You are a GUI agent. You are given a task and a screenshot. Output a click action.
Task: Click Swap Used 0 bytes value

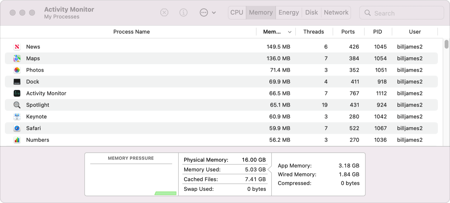click(257, 189)
